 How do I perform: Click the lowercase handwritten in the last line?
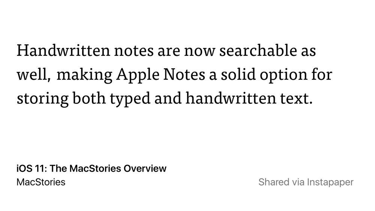tap(231, 98)
